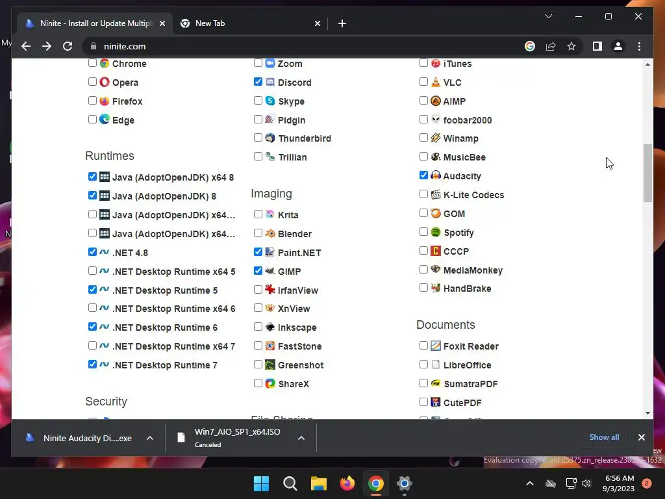Click the GIMP icon
The image size is (665, 499).
tap(270, 271)
